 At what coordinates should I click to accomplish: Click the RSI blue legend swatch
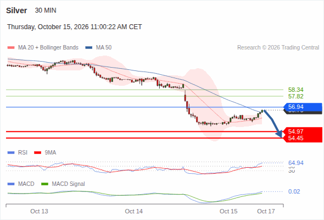point(11,153)
